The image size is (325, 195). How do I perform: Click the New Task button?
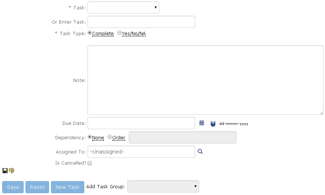[67, 187]
